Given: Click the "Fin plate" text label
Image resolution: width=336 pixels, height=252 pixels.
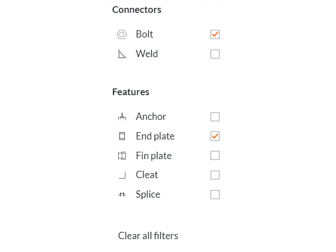Looking at the screenshot, I should [x=153, y=156].
